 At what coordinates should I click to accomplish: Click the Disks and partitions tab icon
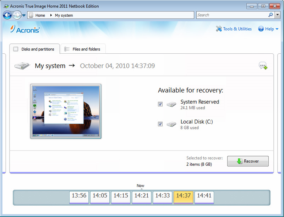16,49
